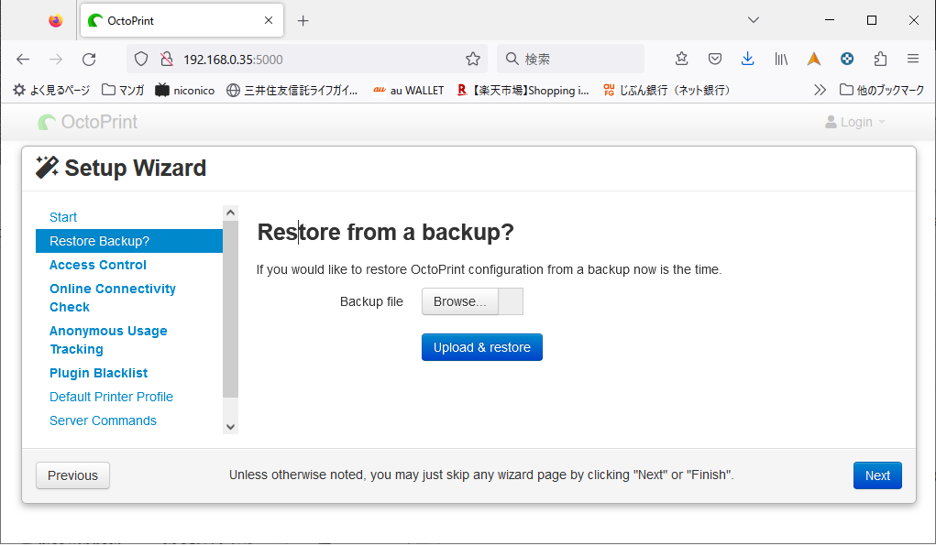Viewport: 936px width, 546px height.
Task: Save page to Pocket
Action: pos(714,59)
